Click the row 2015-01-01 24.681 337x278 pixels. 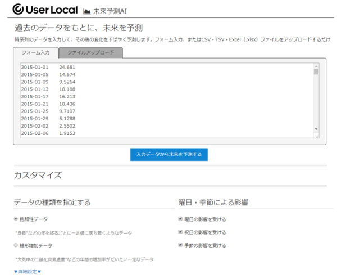coord(48,67)
